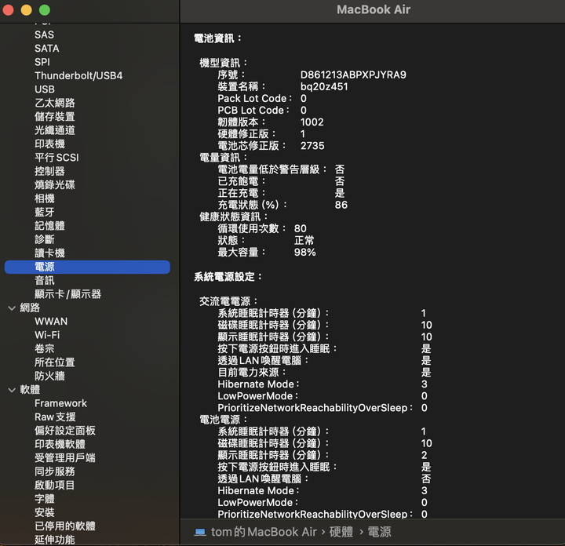Screen dimensions: 565x546
Task: Click the device name bq20z451
Action: (x=324, y=87)
